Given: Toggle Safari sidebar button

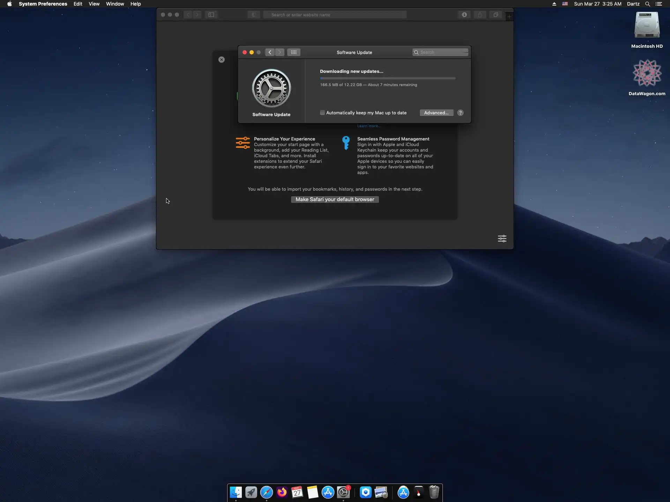Looking at the screenshot, I should click(211, 15).
